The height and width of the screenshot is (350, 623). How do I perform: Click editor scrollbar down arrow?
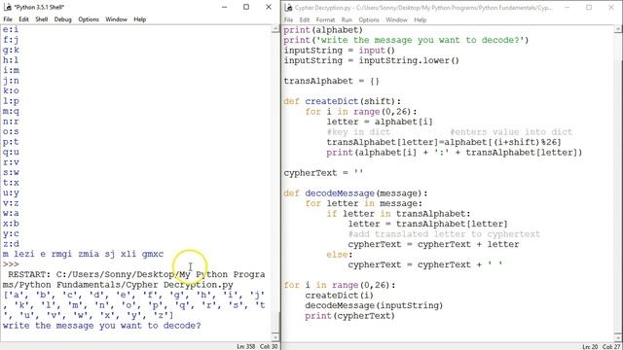tap(618, 337)
